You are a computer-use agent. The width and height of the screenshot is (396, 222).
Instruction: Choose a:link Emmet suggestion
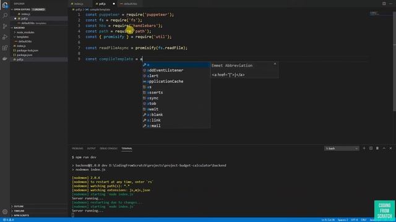click(x=176, y=120)
